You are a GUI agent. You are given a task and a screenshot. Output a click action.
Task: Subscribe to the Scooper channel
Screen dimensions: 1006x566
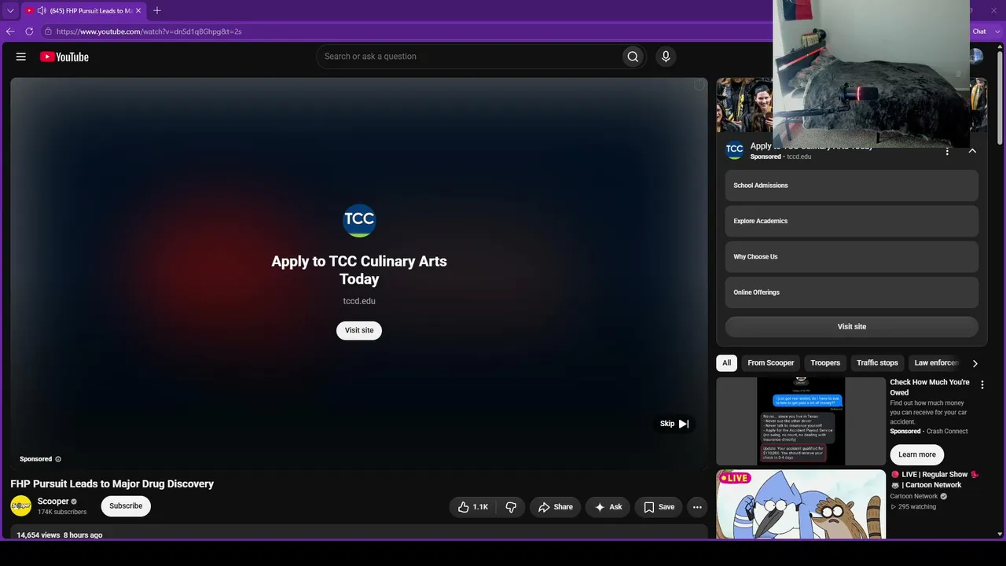click(126, 506)
